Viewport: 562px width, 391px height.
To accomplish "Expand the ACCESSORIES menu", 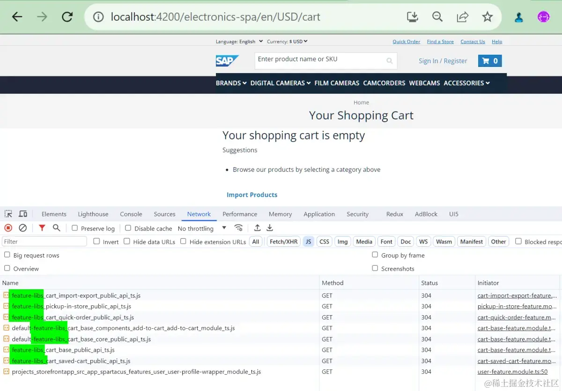I will (x=467, y=83).
